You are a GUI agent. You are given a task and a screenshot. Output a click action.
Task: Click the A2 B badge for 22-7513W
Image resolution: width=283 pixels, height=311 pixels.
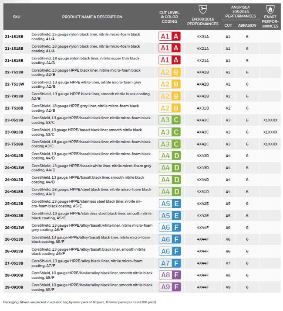pos(169,84)
